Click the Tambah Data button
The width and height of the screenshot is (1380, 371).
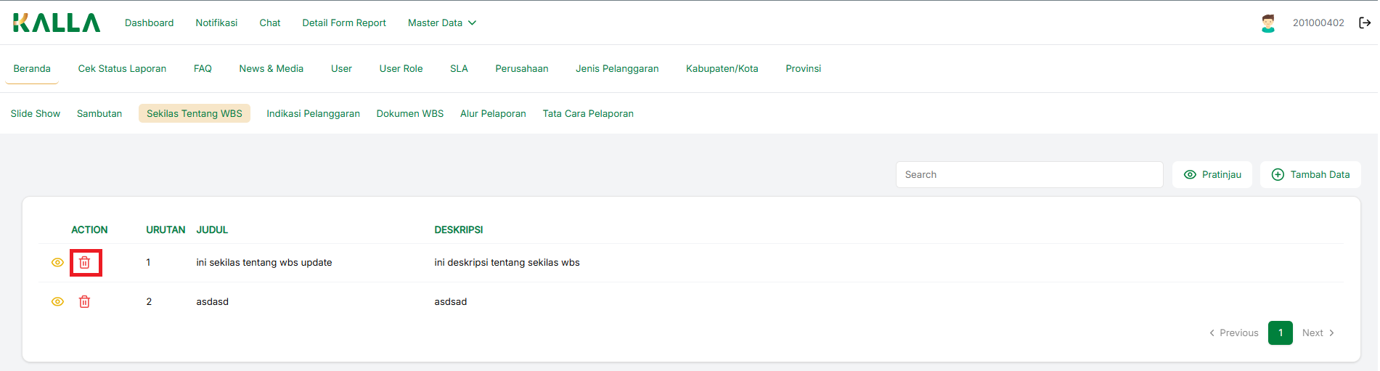tap(1310, 175)
